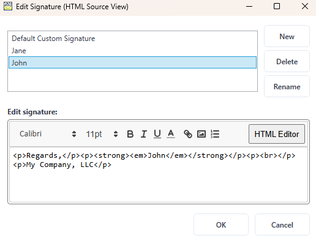This screenshot has height=241, width=316.
Task: Maximize the Edit Signature window
Action: [277, 6]
